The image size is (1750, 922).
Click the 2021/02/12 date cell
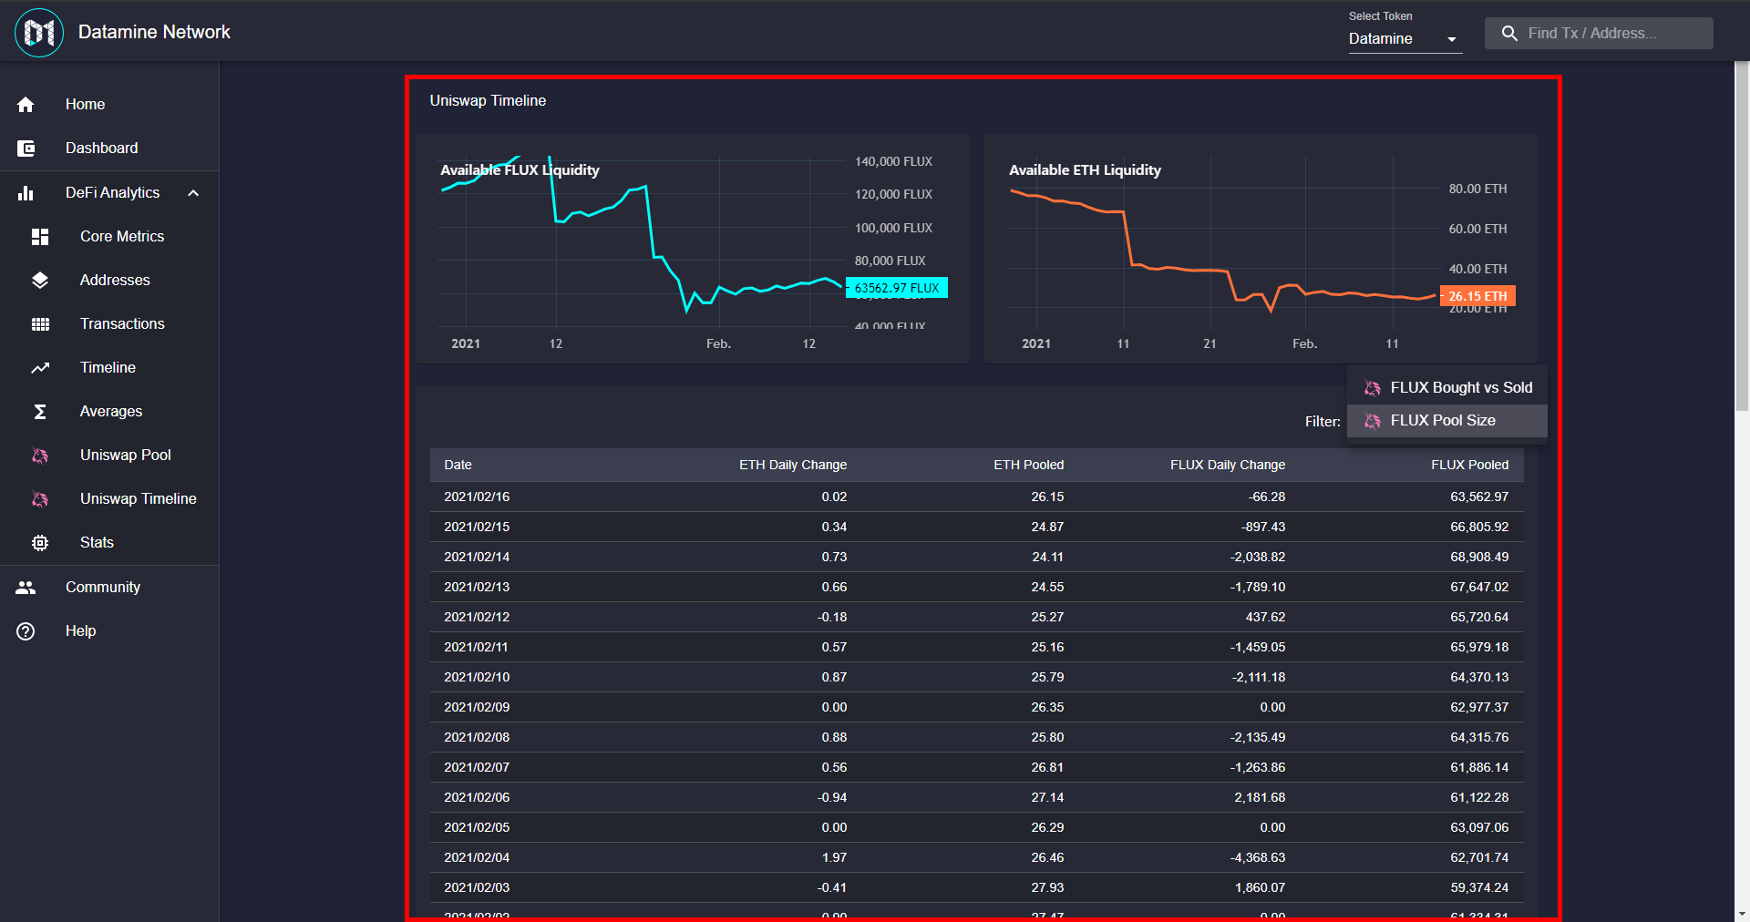pos(477,617)
